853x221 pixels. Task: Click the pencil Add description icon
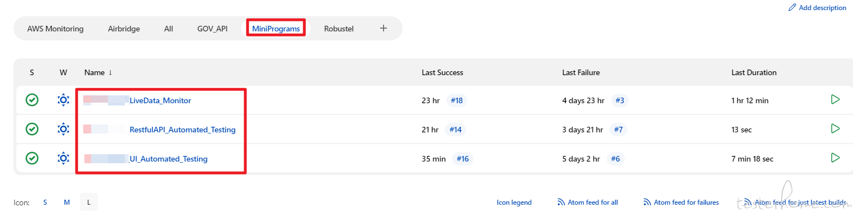coord(792,8)
